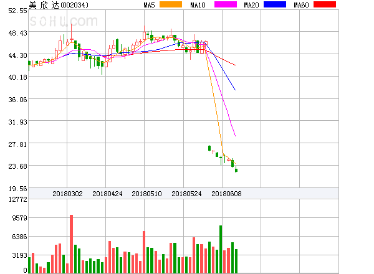Click the 6386 volume axis label
Image resolution: width=374 pixels, height=274 pixels.
(x=20, y=237)
